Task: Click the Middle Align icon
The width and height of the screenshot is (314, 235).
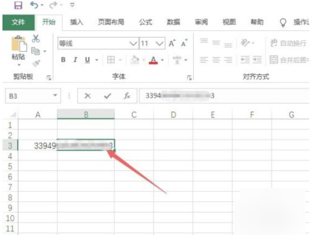Action: point(216,43)
